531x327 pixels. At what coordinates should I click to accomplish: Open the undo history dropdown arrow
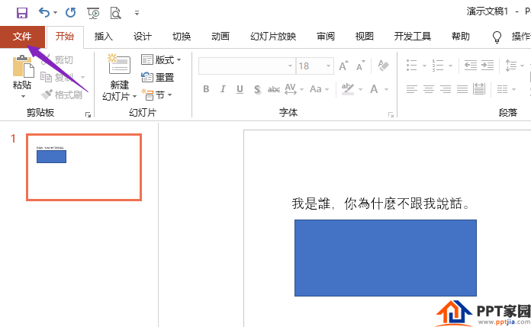point(56,13)
